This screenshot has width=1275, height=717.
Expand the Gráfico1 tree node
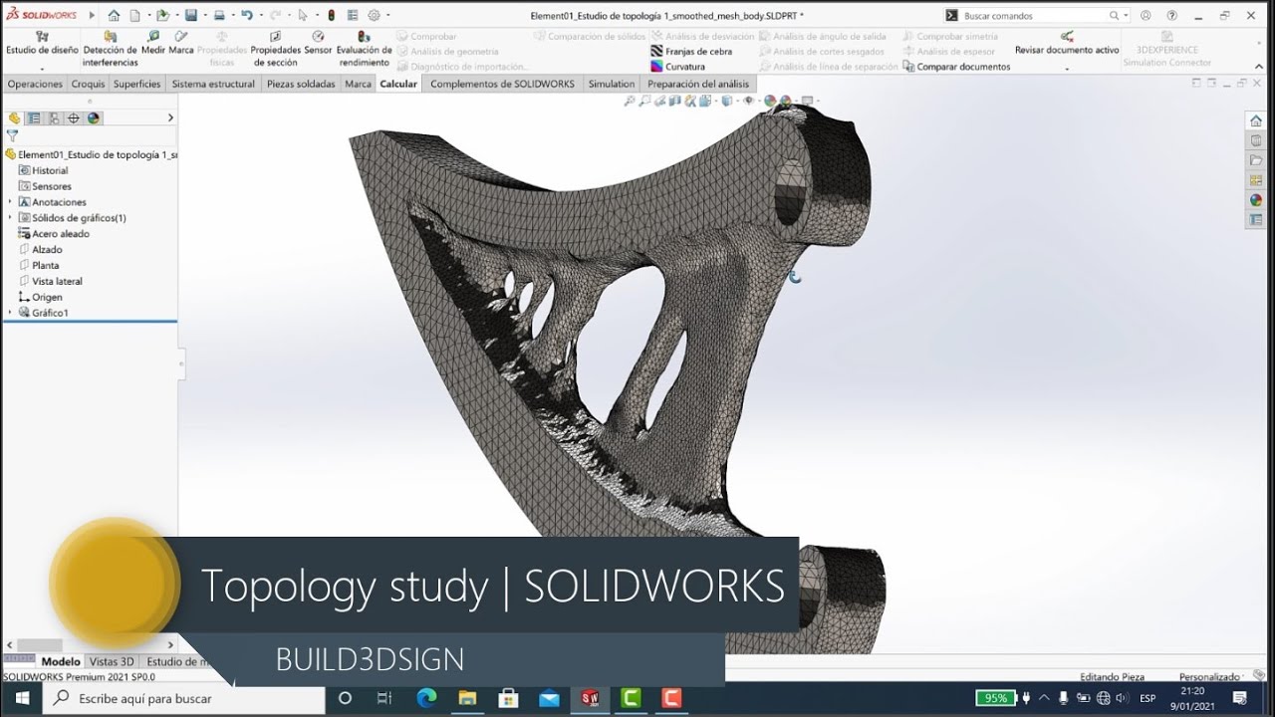point(10,313)
